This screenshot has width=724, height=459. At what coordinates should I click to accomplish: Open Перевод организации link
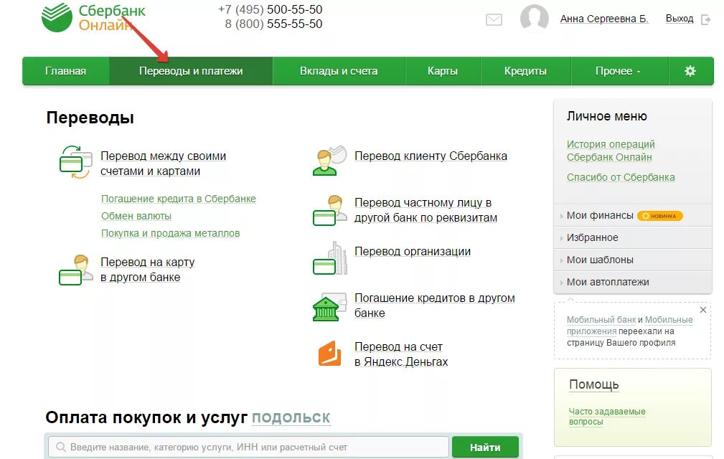(x=413, y=252)
